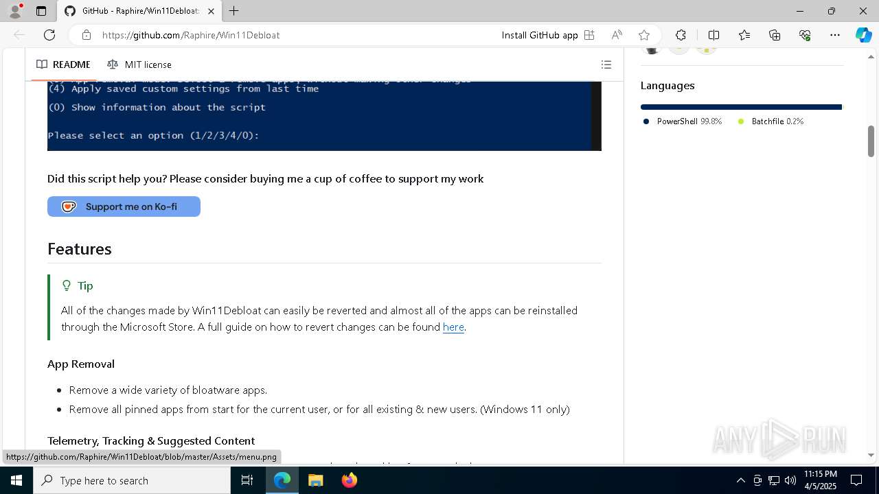Open the network status tray icon
This screenshot has height=494, width=879.
coord(774,480)
